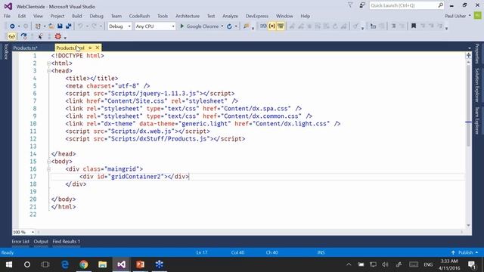Open the Google Chrome browser target dropdown arrow
484x272 pixels.
[x=222, y=26]
